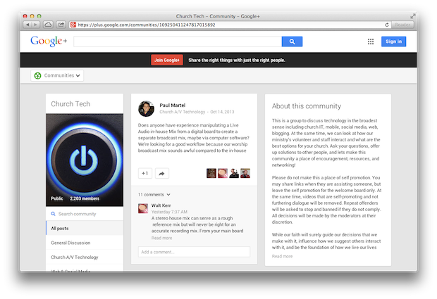The height and width of the screenshot is (299, 437).
Task: Click the fullscreen arrows icon in title bar
Action: (x=413, y=16)
